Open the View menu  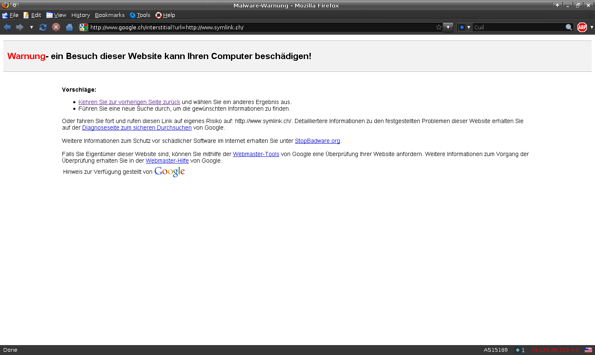tap(56, 15)
